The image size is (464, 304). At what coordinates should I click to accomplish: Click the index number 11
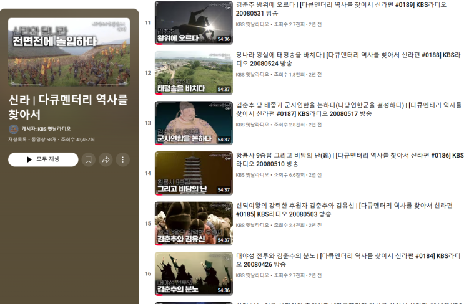[x=147, y=22]
